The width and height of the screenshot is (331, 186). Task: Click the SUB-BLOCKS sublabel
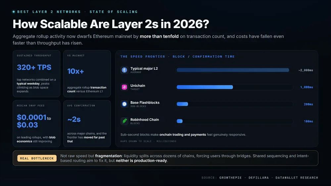point(138,106)
